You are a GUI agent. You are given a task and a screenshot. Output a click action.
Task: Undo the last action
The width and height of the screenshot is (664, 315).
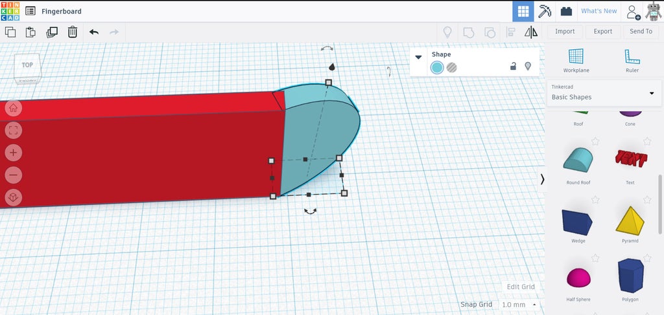point(94,32)
